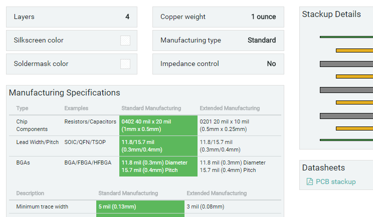
Task: Click the PDF icon beside PCB stackup
Action: pyautogui.click(x=309, y=181)
